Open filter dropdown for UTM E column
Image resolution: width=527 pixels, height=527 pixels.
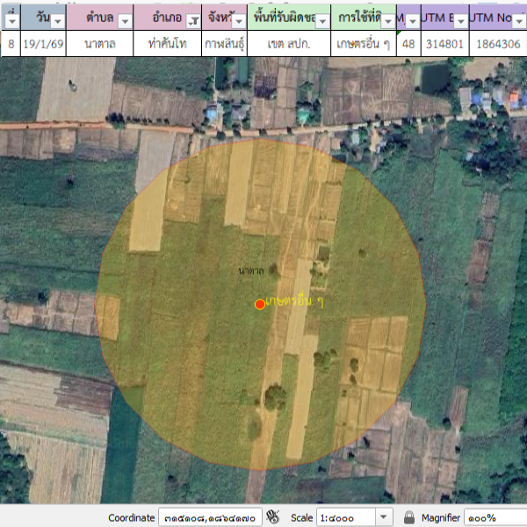[x=459, y=20]
